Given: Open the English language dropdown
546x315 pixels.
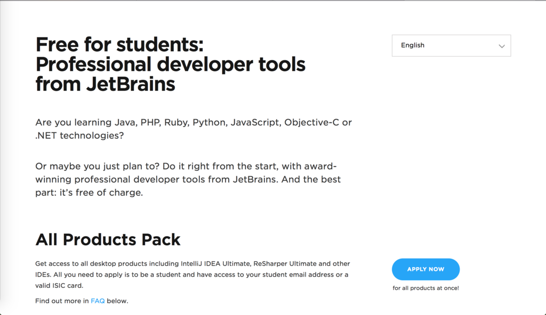Looking at the screenshot, I should (451, 46).
